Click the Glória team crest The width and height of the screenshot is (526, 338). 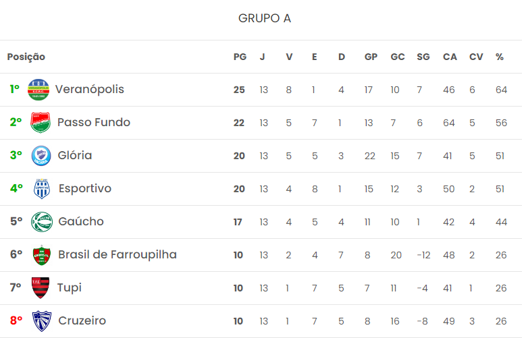41,156
